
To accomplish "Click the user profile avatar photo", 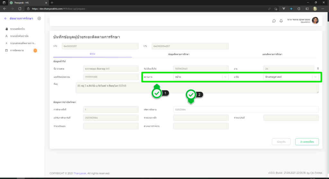I will [315, 21].
